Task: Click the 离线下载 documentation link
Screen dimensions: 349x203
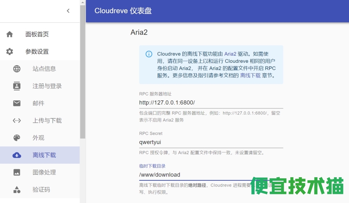Action: coord(251,75)
